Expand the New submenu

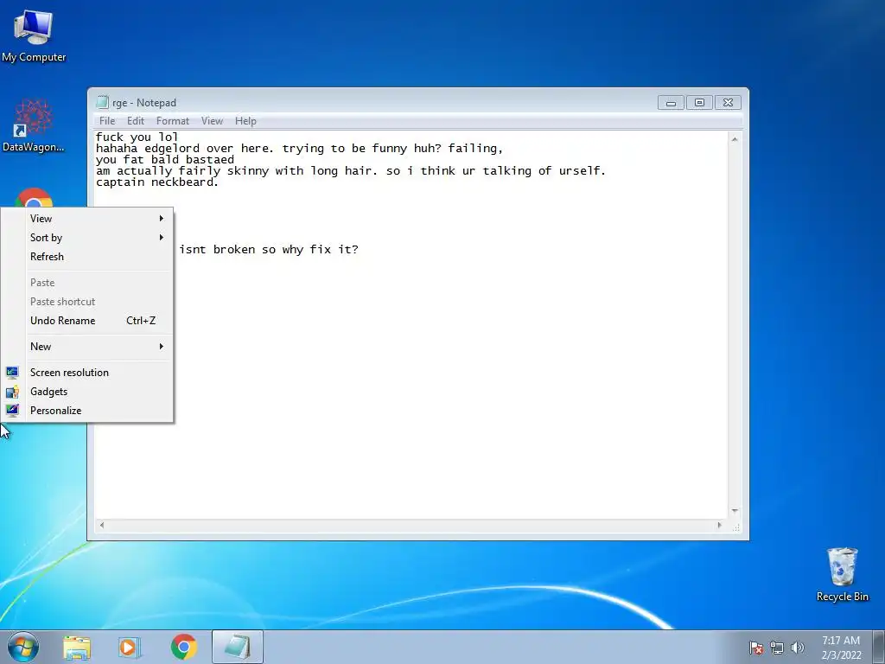point(86,346)
